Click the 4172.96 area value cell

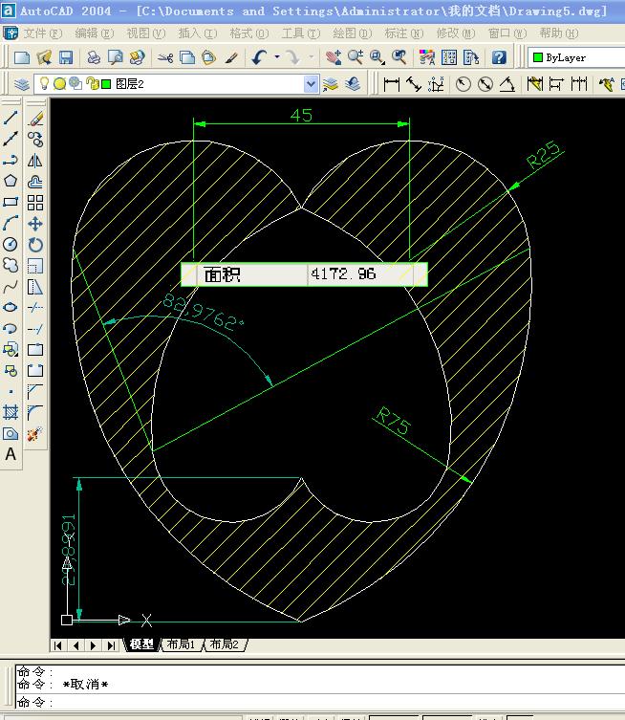[360, 274]
